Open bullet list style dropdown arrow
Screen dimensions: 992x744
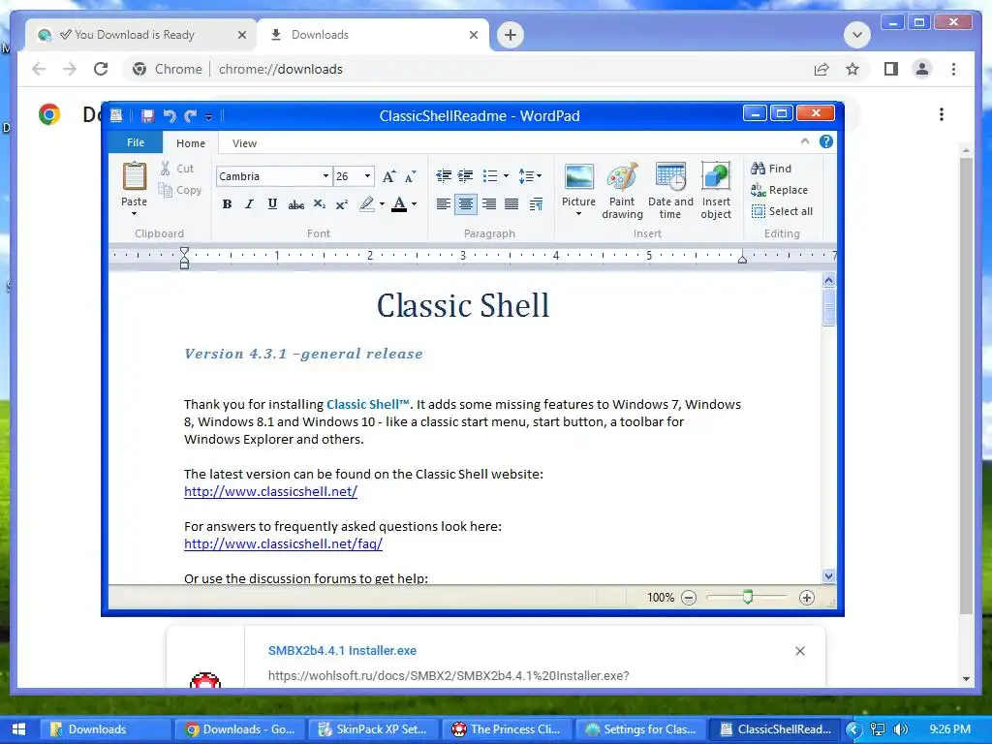coord(506,176)
